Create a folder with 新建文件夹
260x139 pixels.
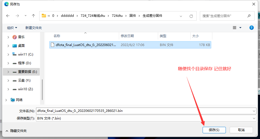pyautogui.click(x=34, y=28)
